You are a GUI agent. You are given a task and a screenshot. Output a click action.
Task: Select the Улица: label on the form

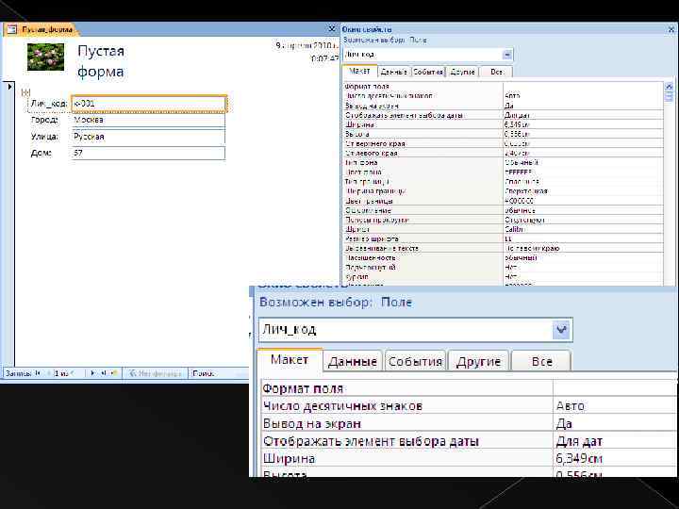pyautogui.click(x=44, y=137)
